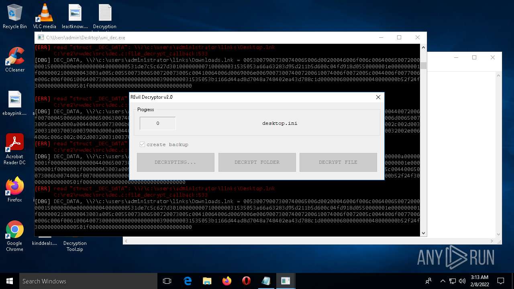Click background window vertical scrollbar down arrow
The width and height of the screenshot is (514, 289).
[x=499, y=234]
